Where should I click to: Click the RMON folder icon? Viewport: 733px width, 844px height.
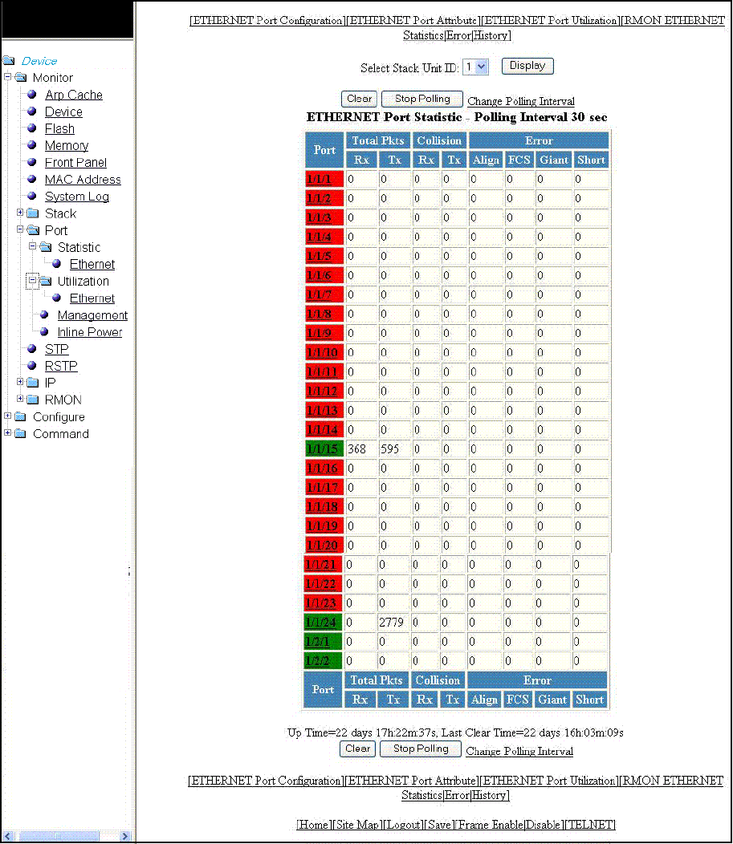tap(33, 400)
